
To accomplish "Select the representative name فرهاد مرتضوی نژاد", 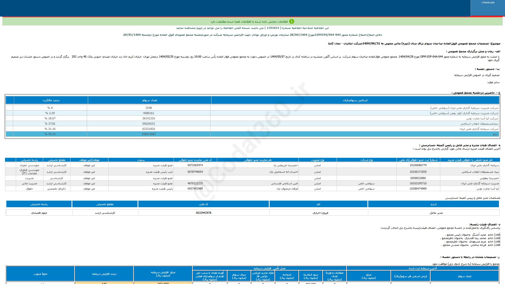I will 287,189.
